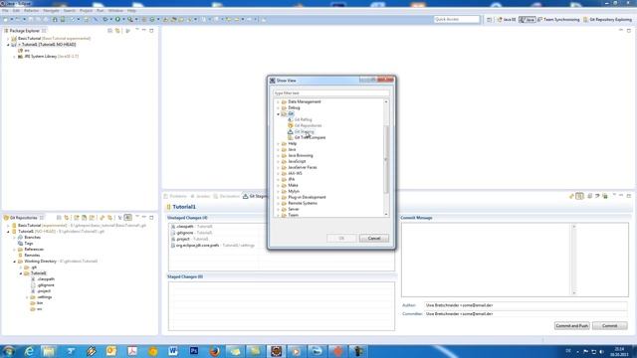Click the Server folder icon in dialog
Image resolution: width=637 pixels, height=358 pixels.
pyautogui.click(x=284, y=209)
